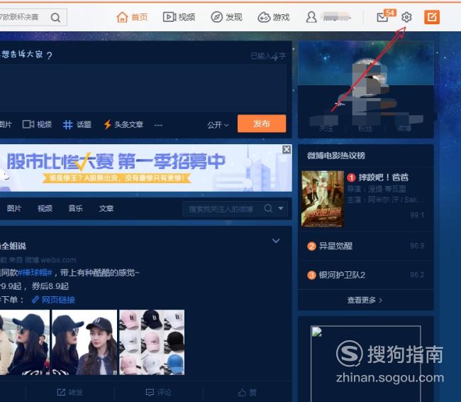The image size is (461, 402).
Task: Open the 网页链接 web link
Action: pyautogui.click(x=53, y=300)
